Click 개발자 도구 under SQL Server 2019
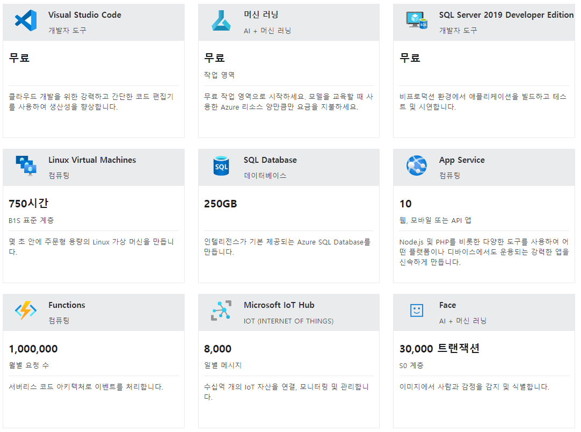Viewport: 581px width, 432px height. pyautogui.click(x=459, y=31)
